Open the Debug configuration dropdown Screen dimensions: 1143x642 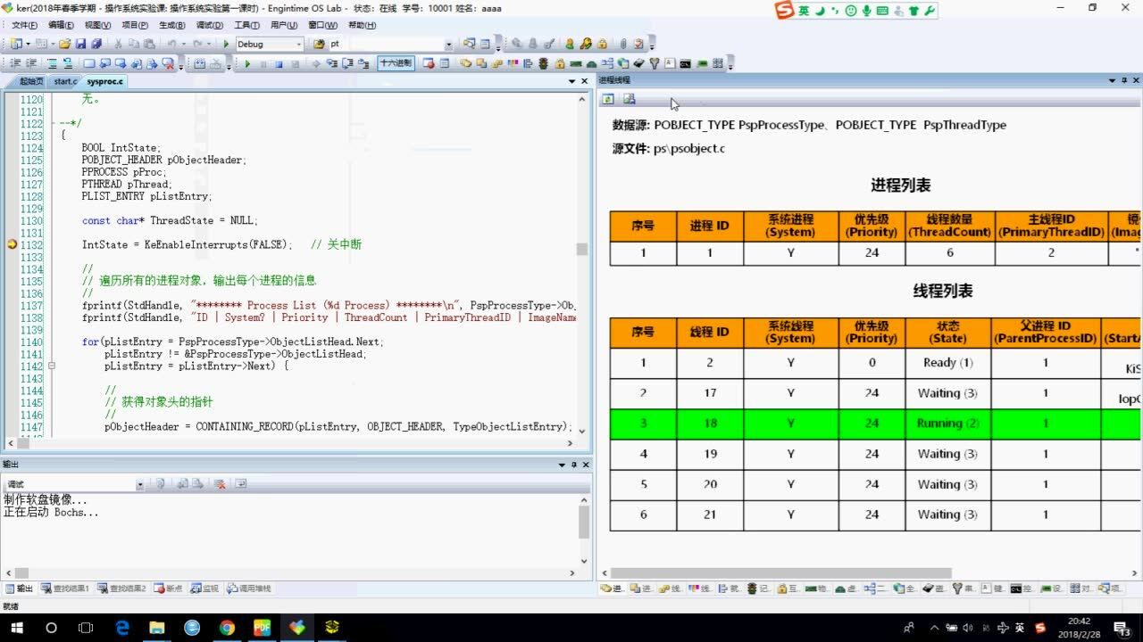tap(296, 44)
